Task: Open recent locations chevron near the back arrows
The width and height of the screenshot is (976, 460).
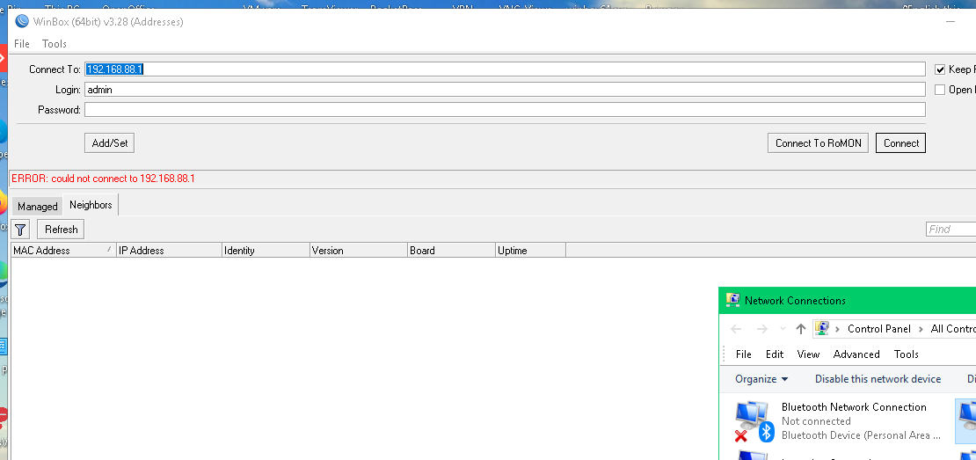Action: pyautogui.click(x=783, y=329)
